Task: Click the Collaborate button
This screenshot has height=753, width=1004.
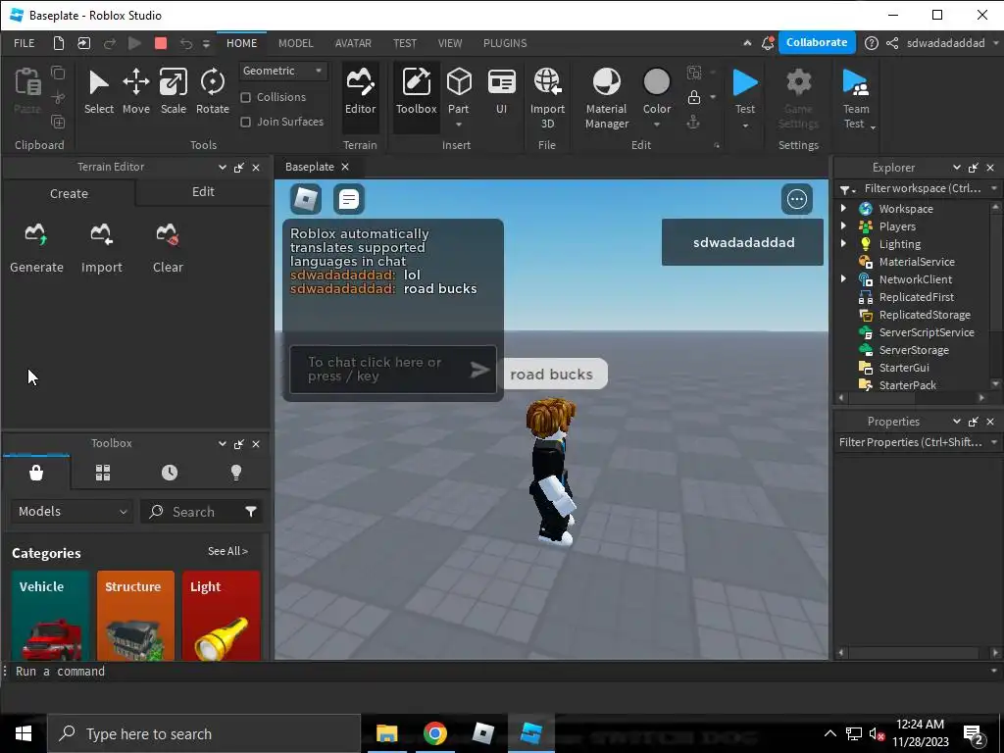Action: 817,42
